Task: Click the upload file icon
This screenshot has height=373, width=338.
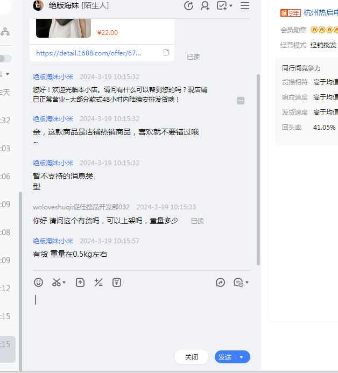Action: [80, 282]
